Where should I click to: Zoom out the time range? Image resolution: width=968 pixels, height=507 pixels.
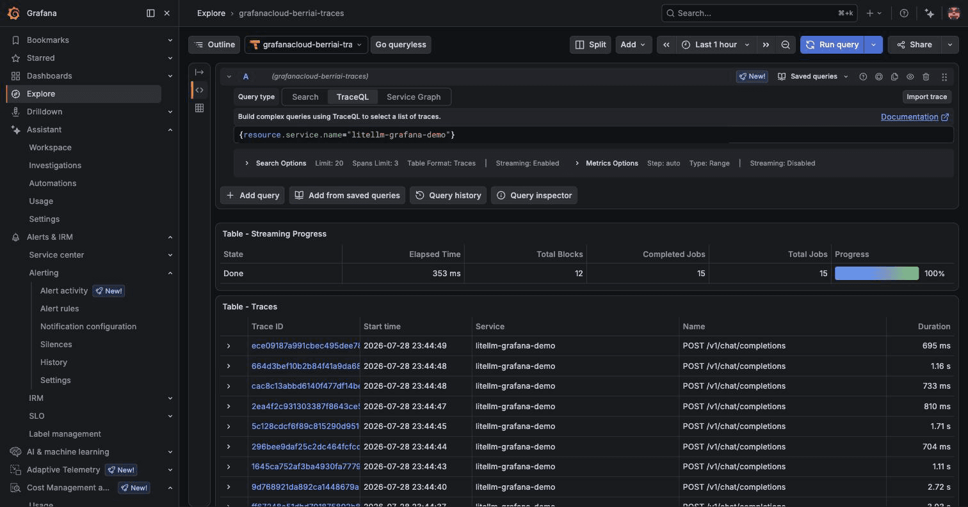tap(786, 45)
